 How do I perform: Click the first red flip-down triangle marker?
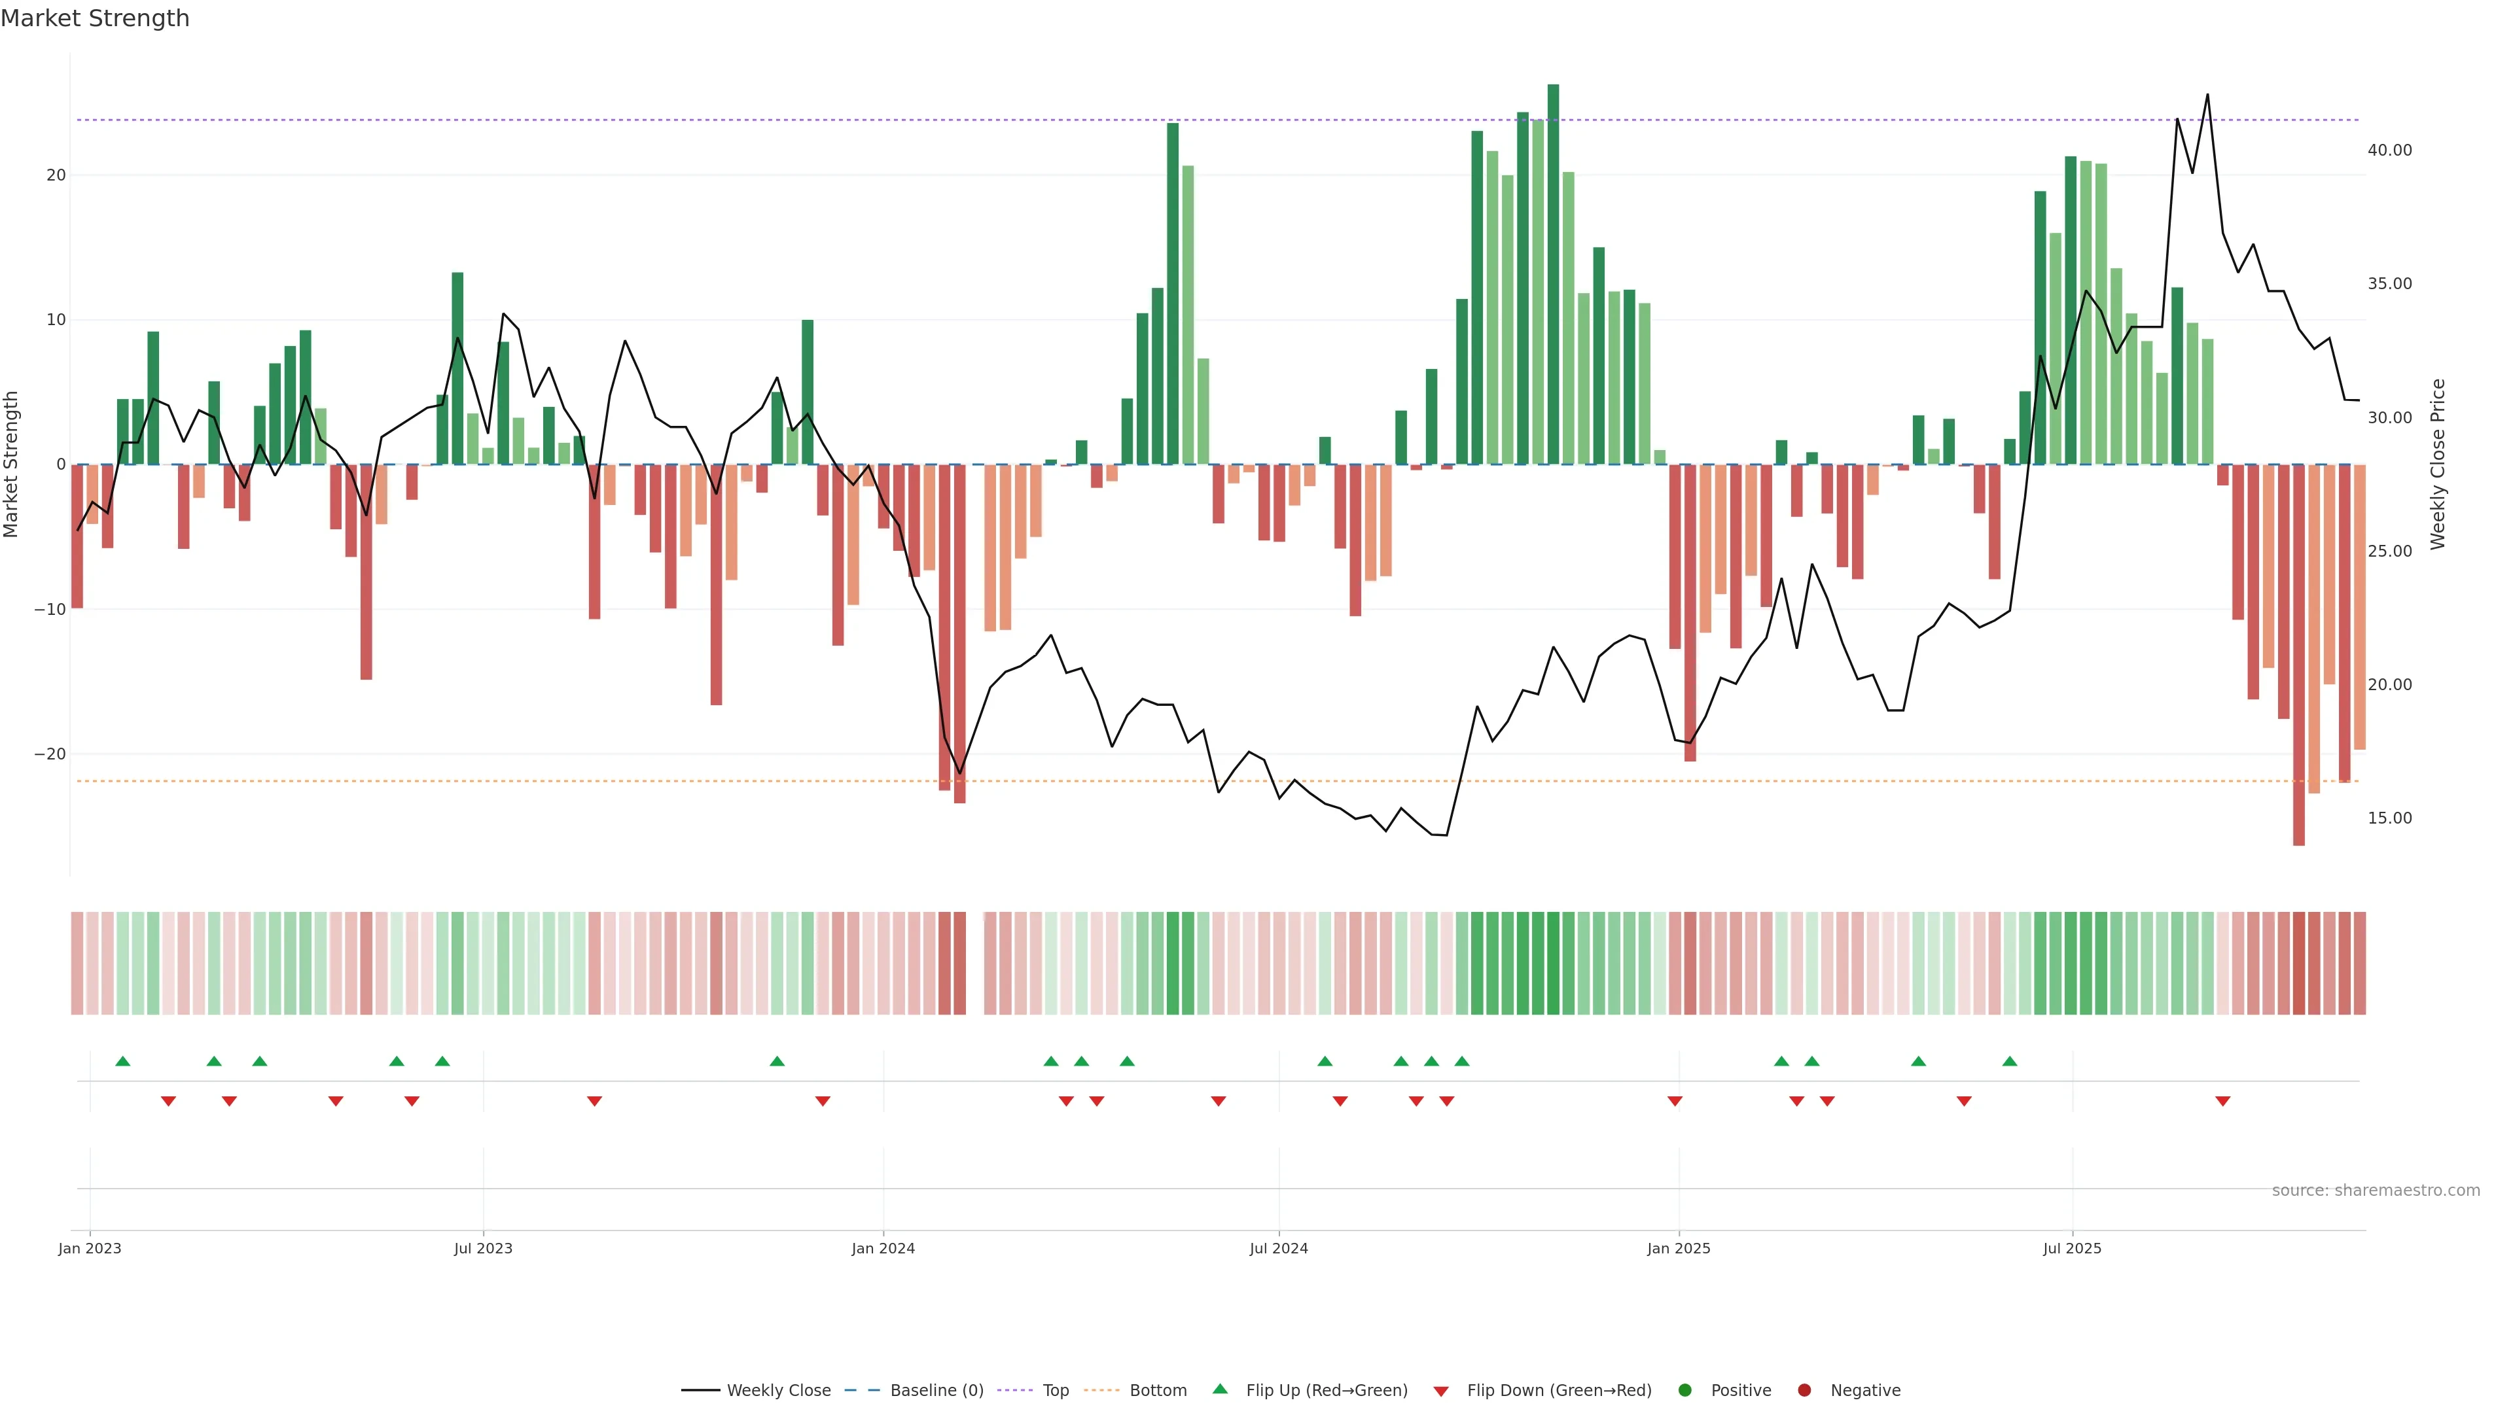pos(168,1101)
